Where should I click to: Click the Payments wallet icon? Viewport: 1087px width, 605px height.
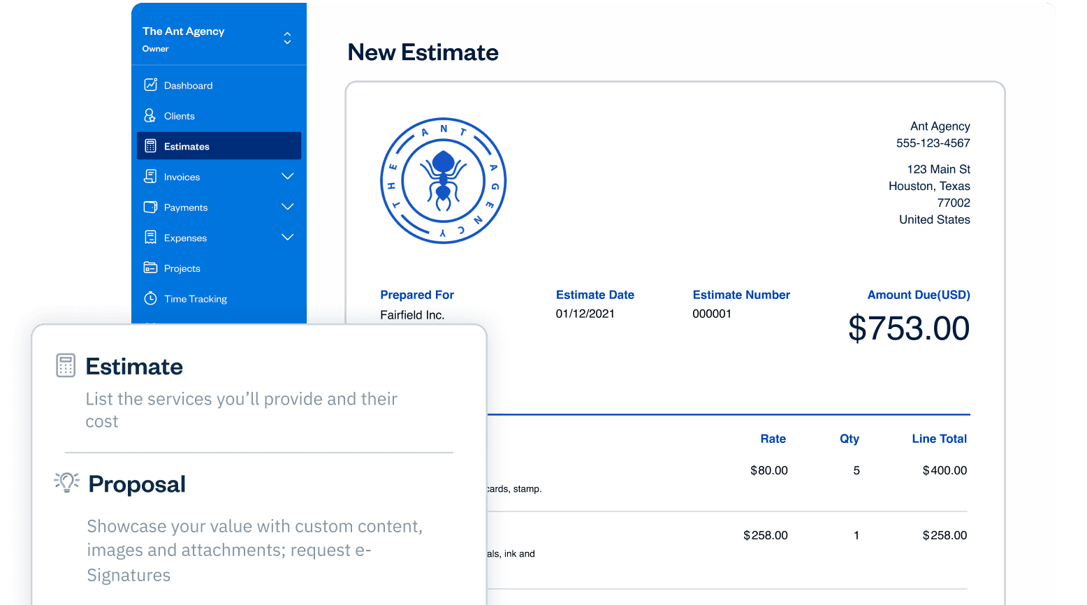coord(150,207)
